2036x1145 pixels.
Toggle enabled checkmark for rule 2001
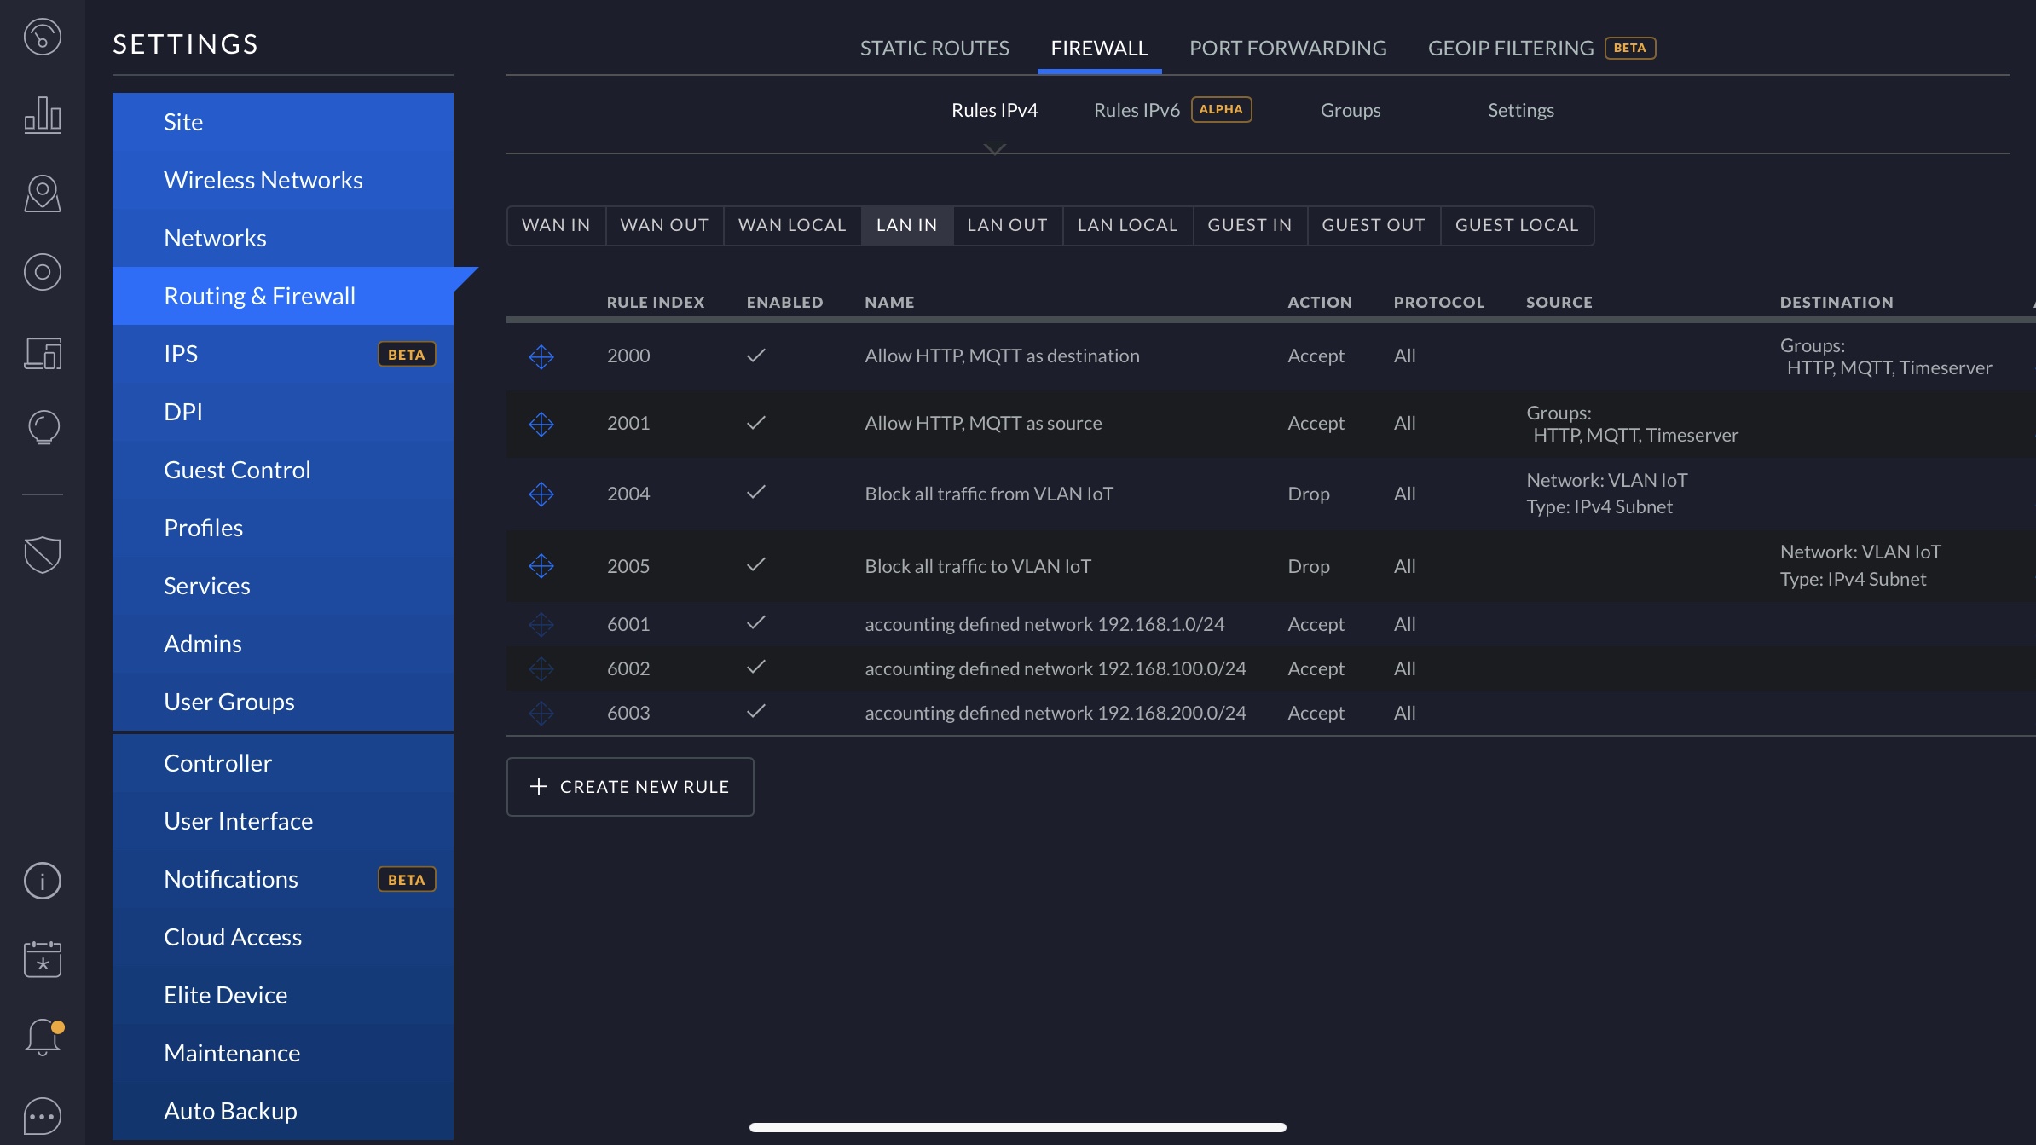pyautogui.click(x=755, y=423)
